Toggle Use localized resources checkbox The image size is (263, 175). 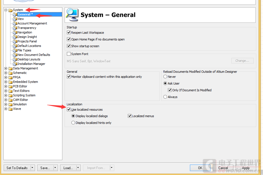[69, 110]
